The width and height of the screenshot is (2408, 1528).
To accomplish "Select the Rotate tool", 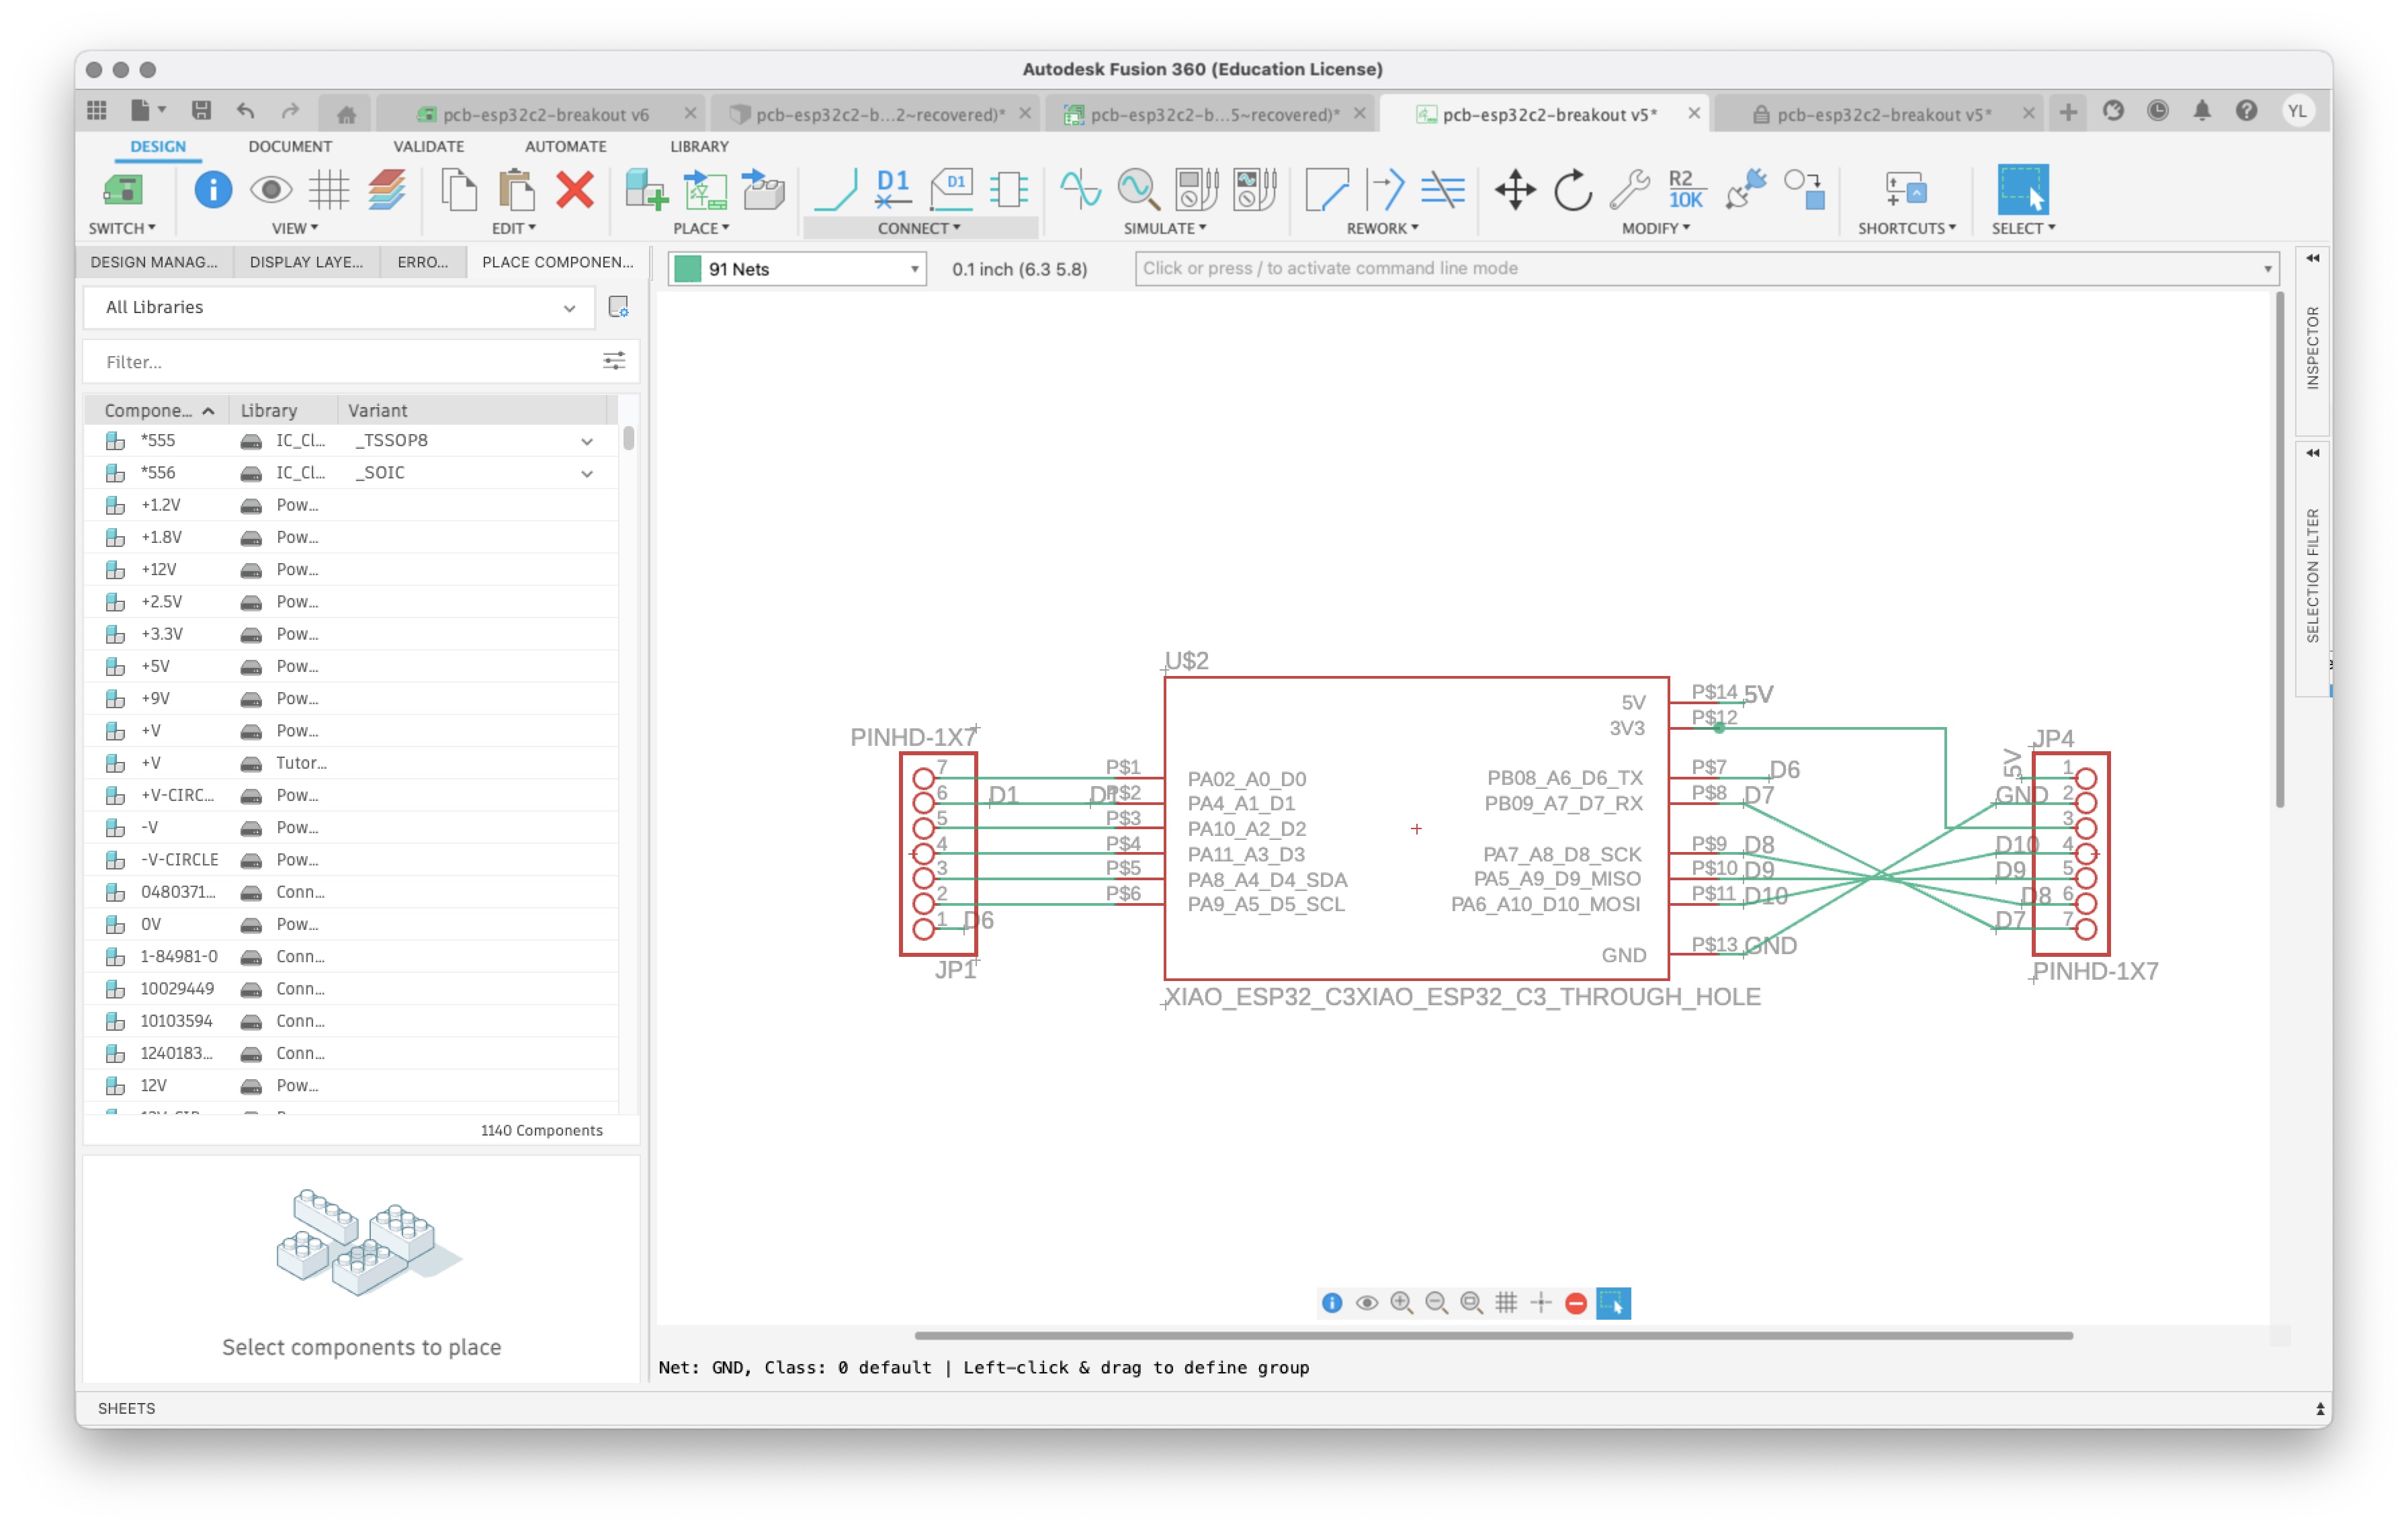I will [x=1572, y=189].
